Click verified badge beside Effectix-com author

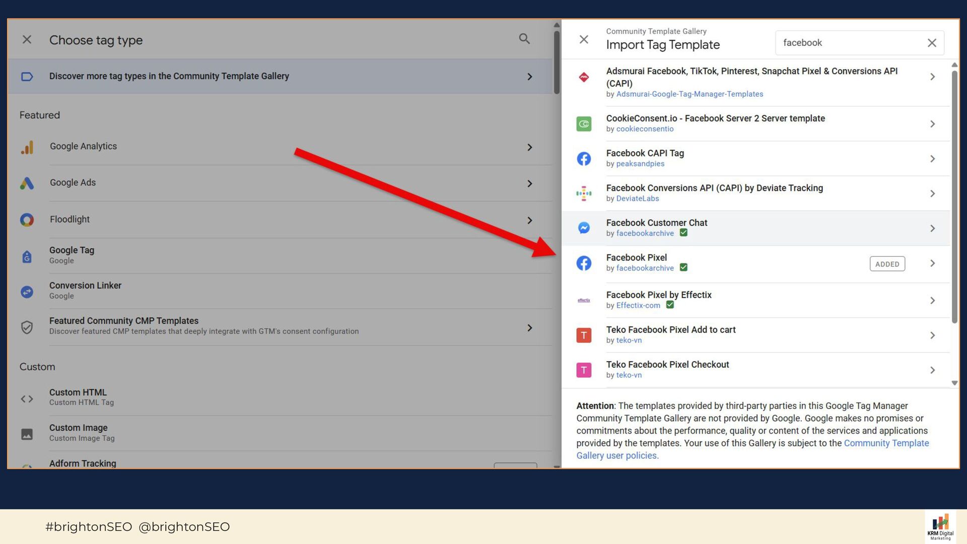coord(670,305)
